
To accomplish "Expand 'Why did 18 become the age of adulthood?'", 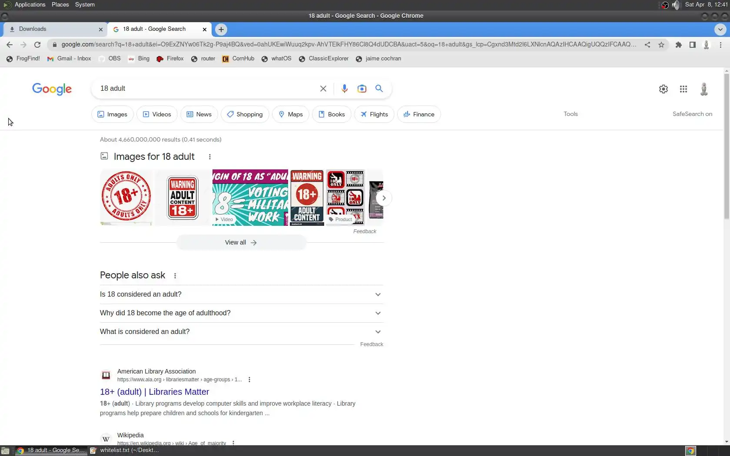I will (x=241, y=313).
